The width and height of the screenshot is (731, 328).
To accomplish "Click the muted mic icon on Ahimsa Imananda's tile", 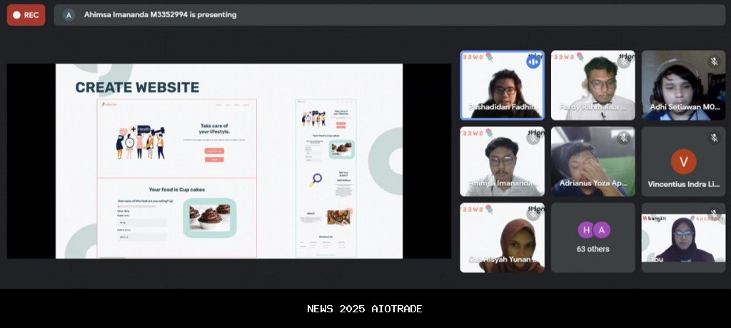I will pos(533,138).
